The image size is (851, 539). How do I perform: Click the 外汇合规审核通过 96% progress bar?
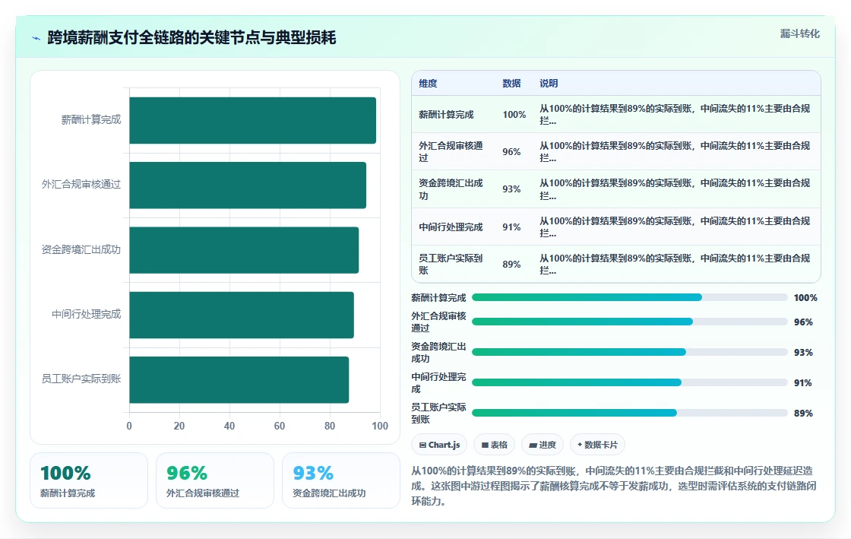[630, 322]
